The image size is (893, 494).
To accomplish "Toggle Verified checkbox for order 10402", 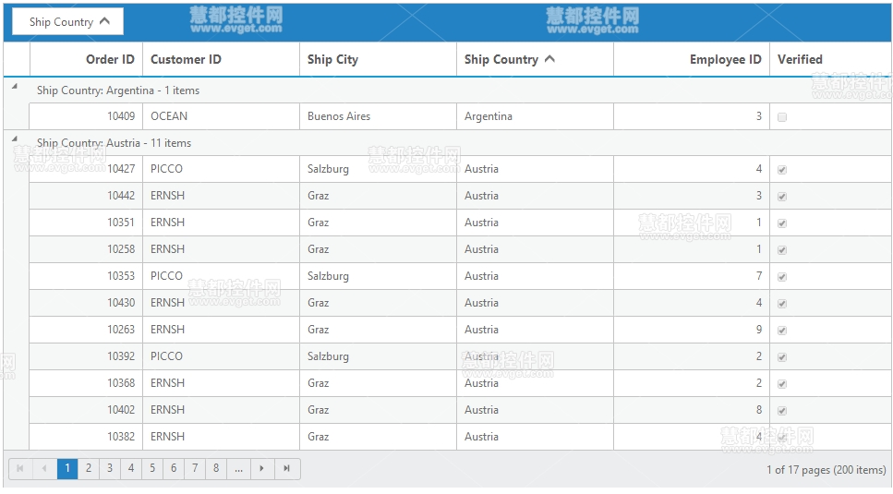I will (782, 410).
